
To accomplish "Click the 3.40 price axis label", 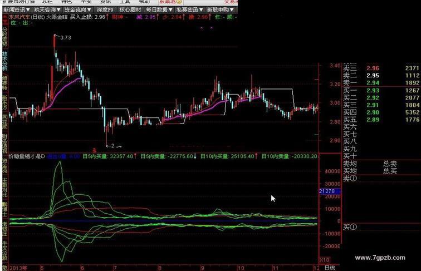I will point(335,66).
